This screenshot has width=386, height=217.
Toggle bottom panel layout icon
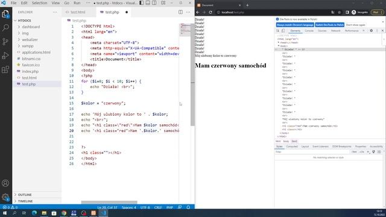pos(148,3)
